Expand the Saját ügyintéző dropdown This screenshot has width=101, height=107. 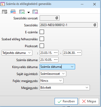pyautogui.click(x=63, y=73)
